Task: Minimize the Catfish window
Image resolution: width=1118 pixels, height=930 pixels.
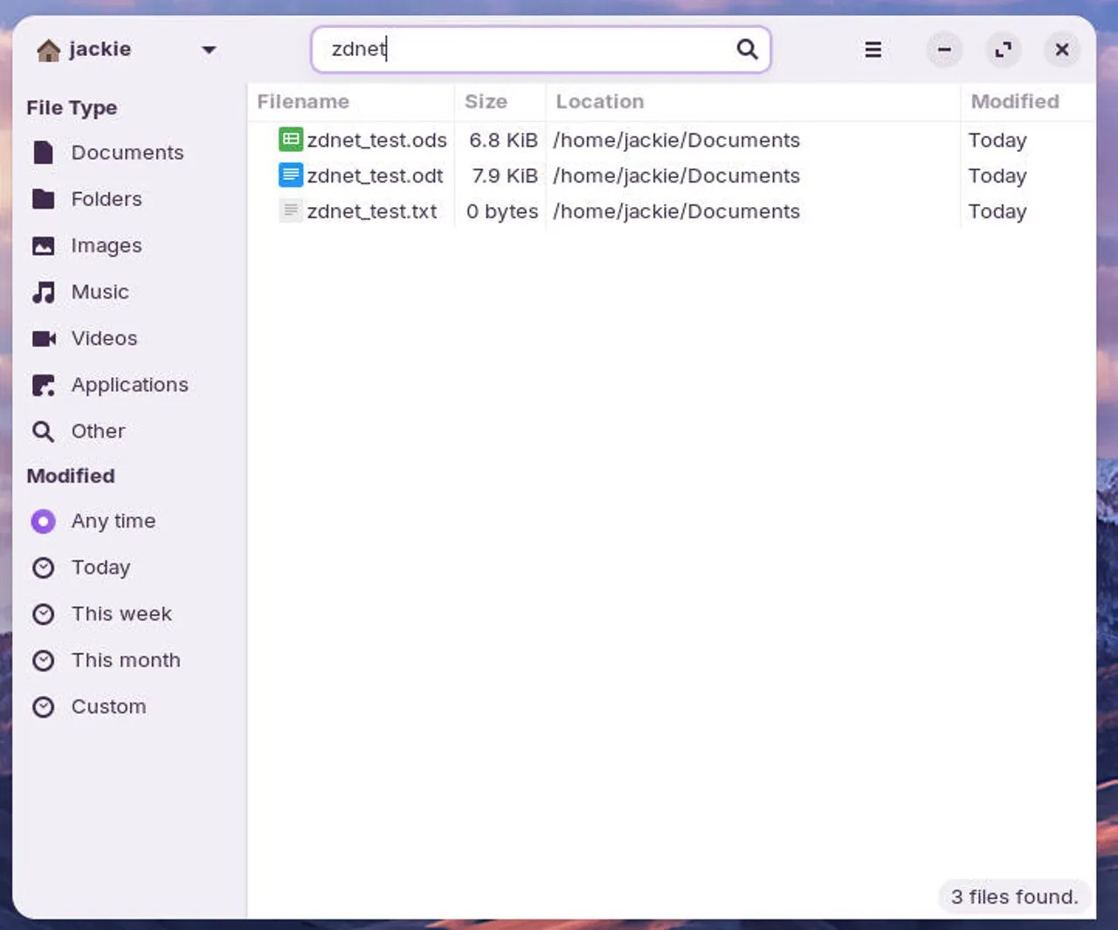Action: click(x=944, y=50)
